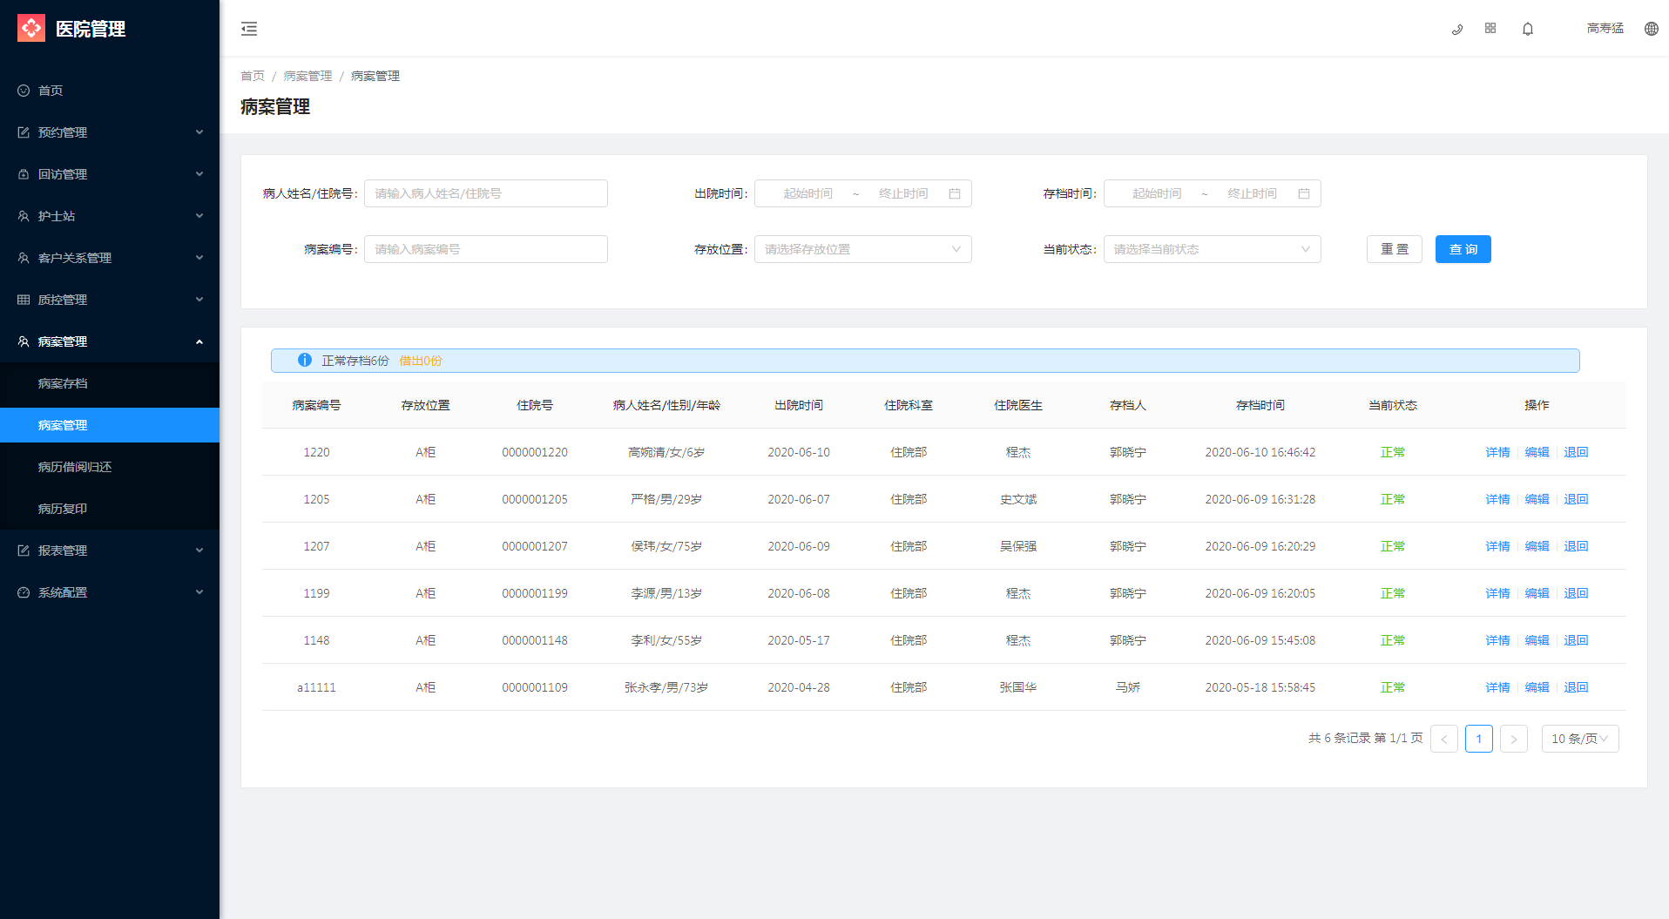Click 住院号 cell 0000001207
The image size is (1669, 919).
pyautogui.click(x=535, y=546)
